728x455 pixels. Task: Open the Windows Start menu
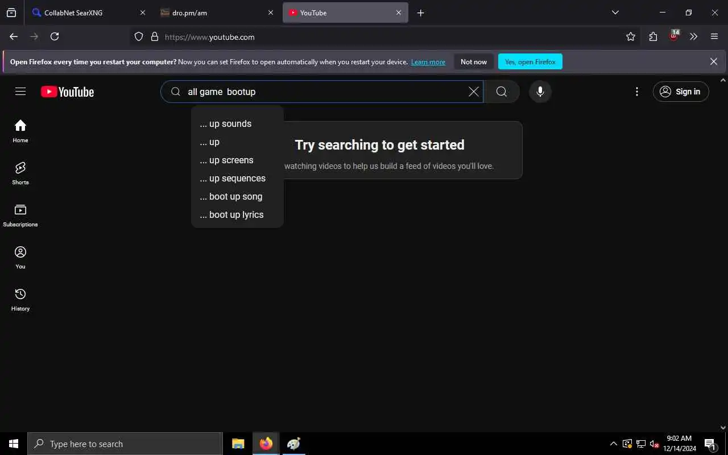(x=14, y=444)
